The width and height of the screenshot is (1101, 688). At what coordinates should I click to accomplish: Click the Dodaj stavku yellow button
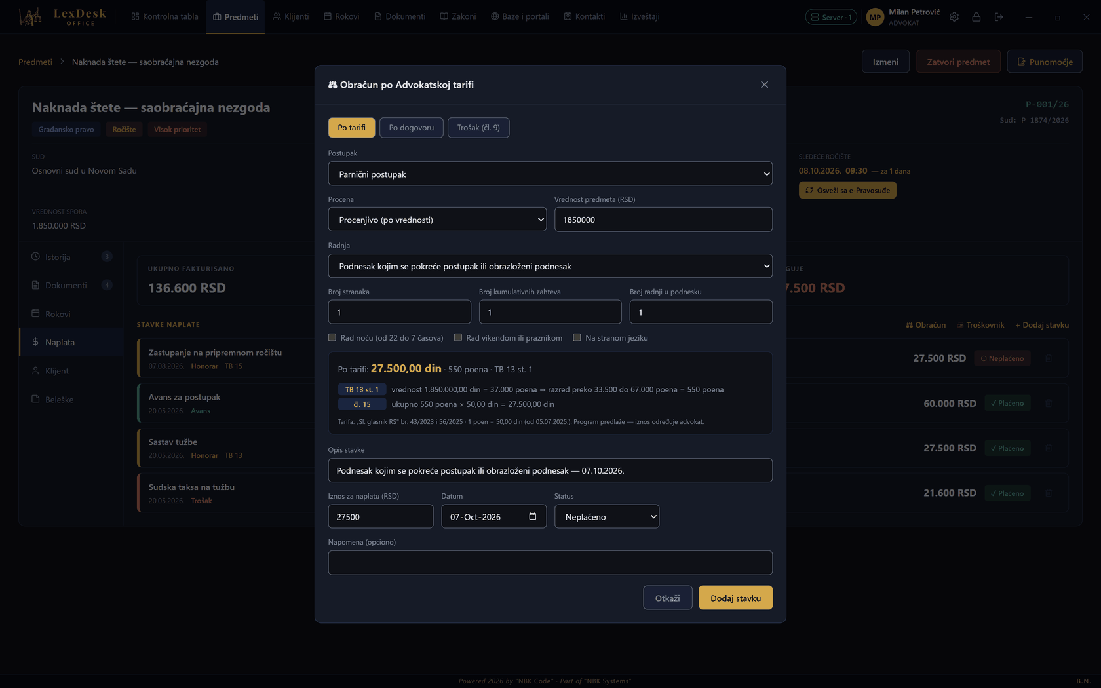pyautogui.click(x=735, y=598)
